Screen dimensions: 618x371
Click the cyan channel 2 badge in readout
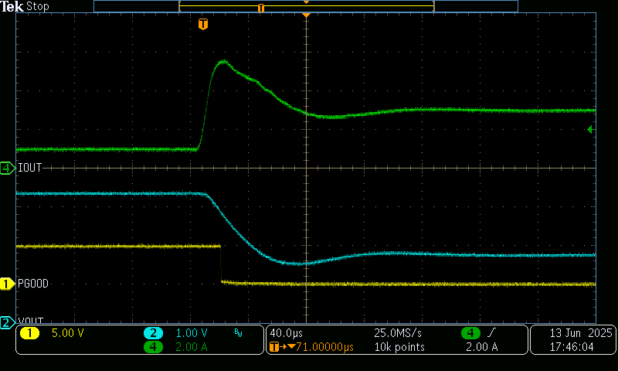click(x=153, y=333)
